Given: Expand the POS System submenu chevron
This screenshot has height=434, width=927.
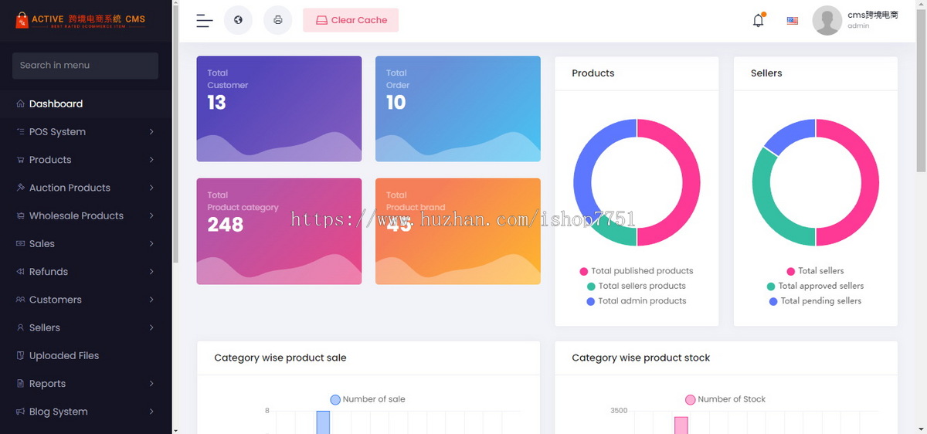Looking at the screenshot, I should click(151, 132).
